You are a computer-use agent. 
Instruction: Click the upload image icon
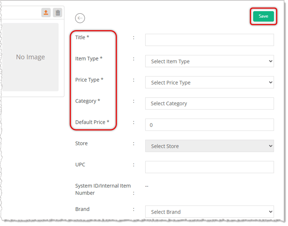[x=46, y=12]
